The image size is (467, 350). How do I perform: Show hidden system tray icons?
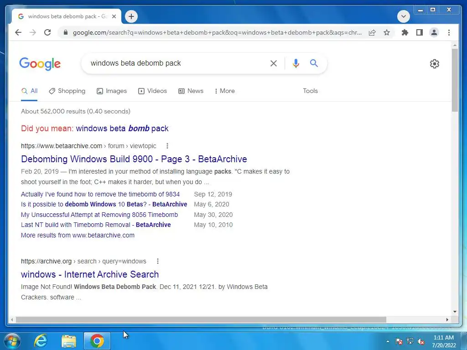(388, 341)
